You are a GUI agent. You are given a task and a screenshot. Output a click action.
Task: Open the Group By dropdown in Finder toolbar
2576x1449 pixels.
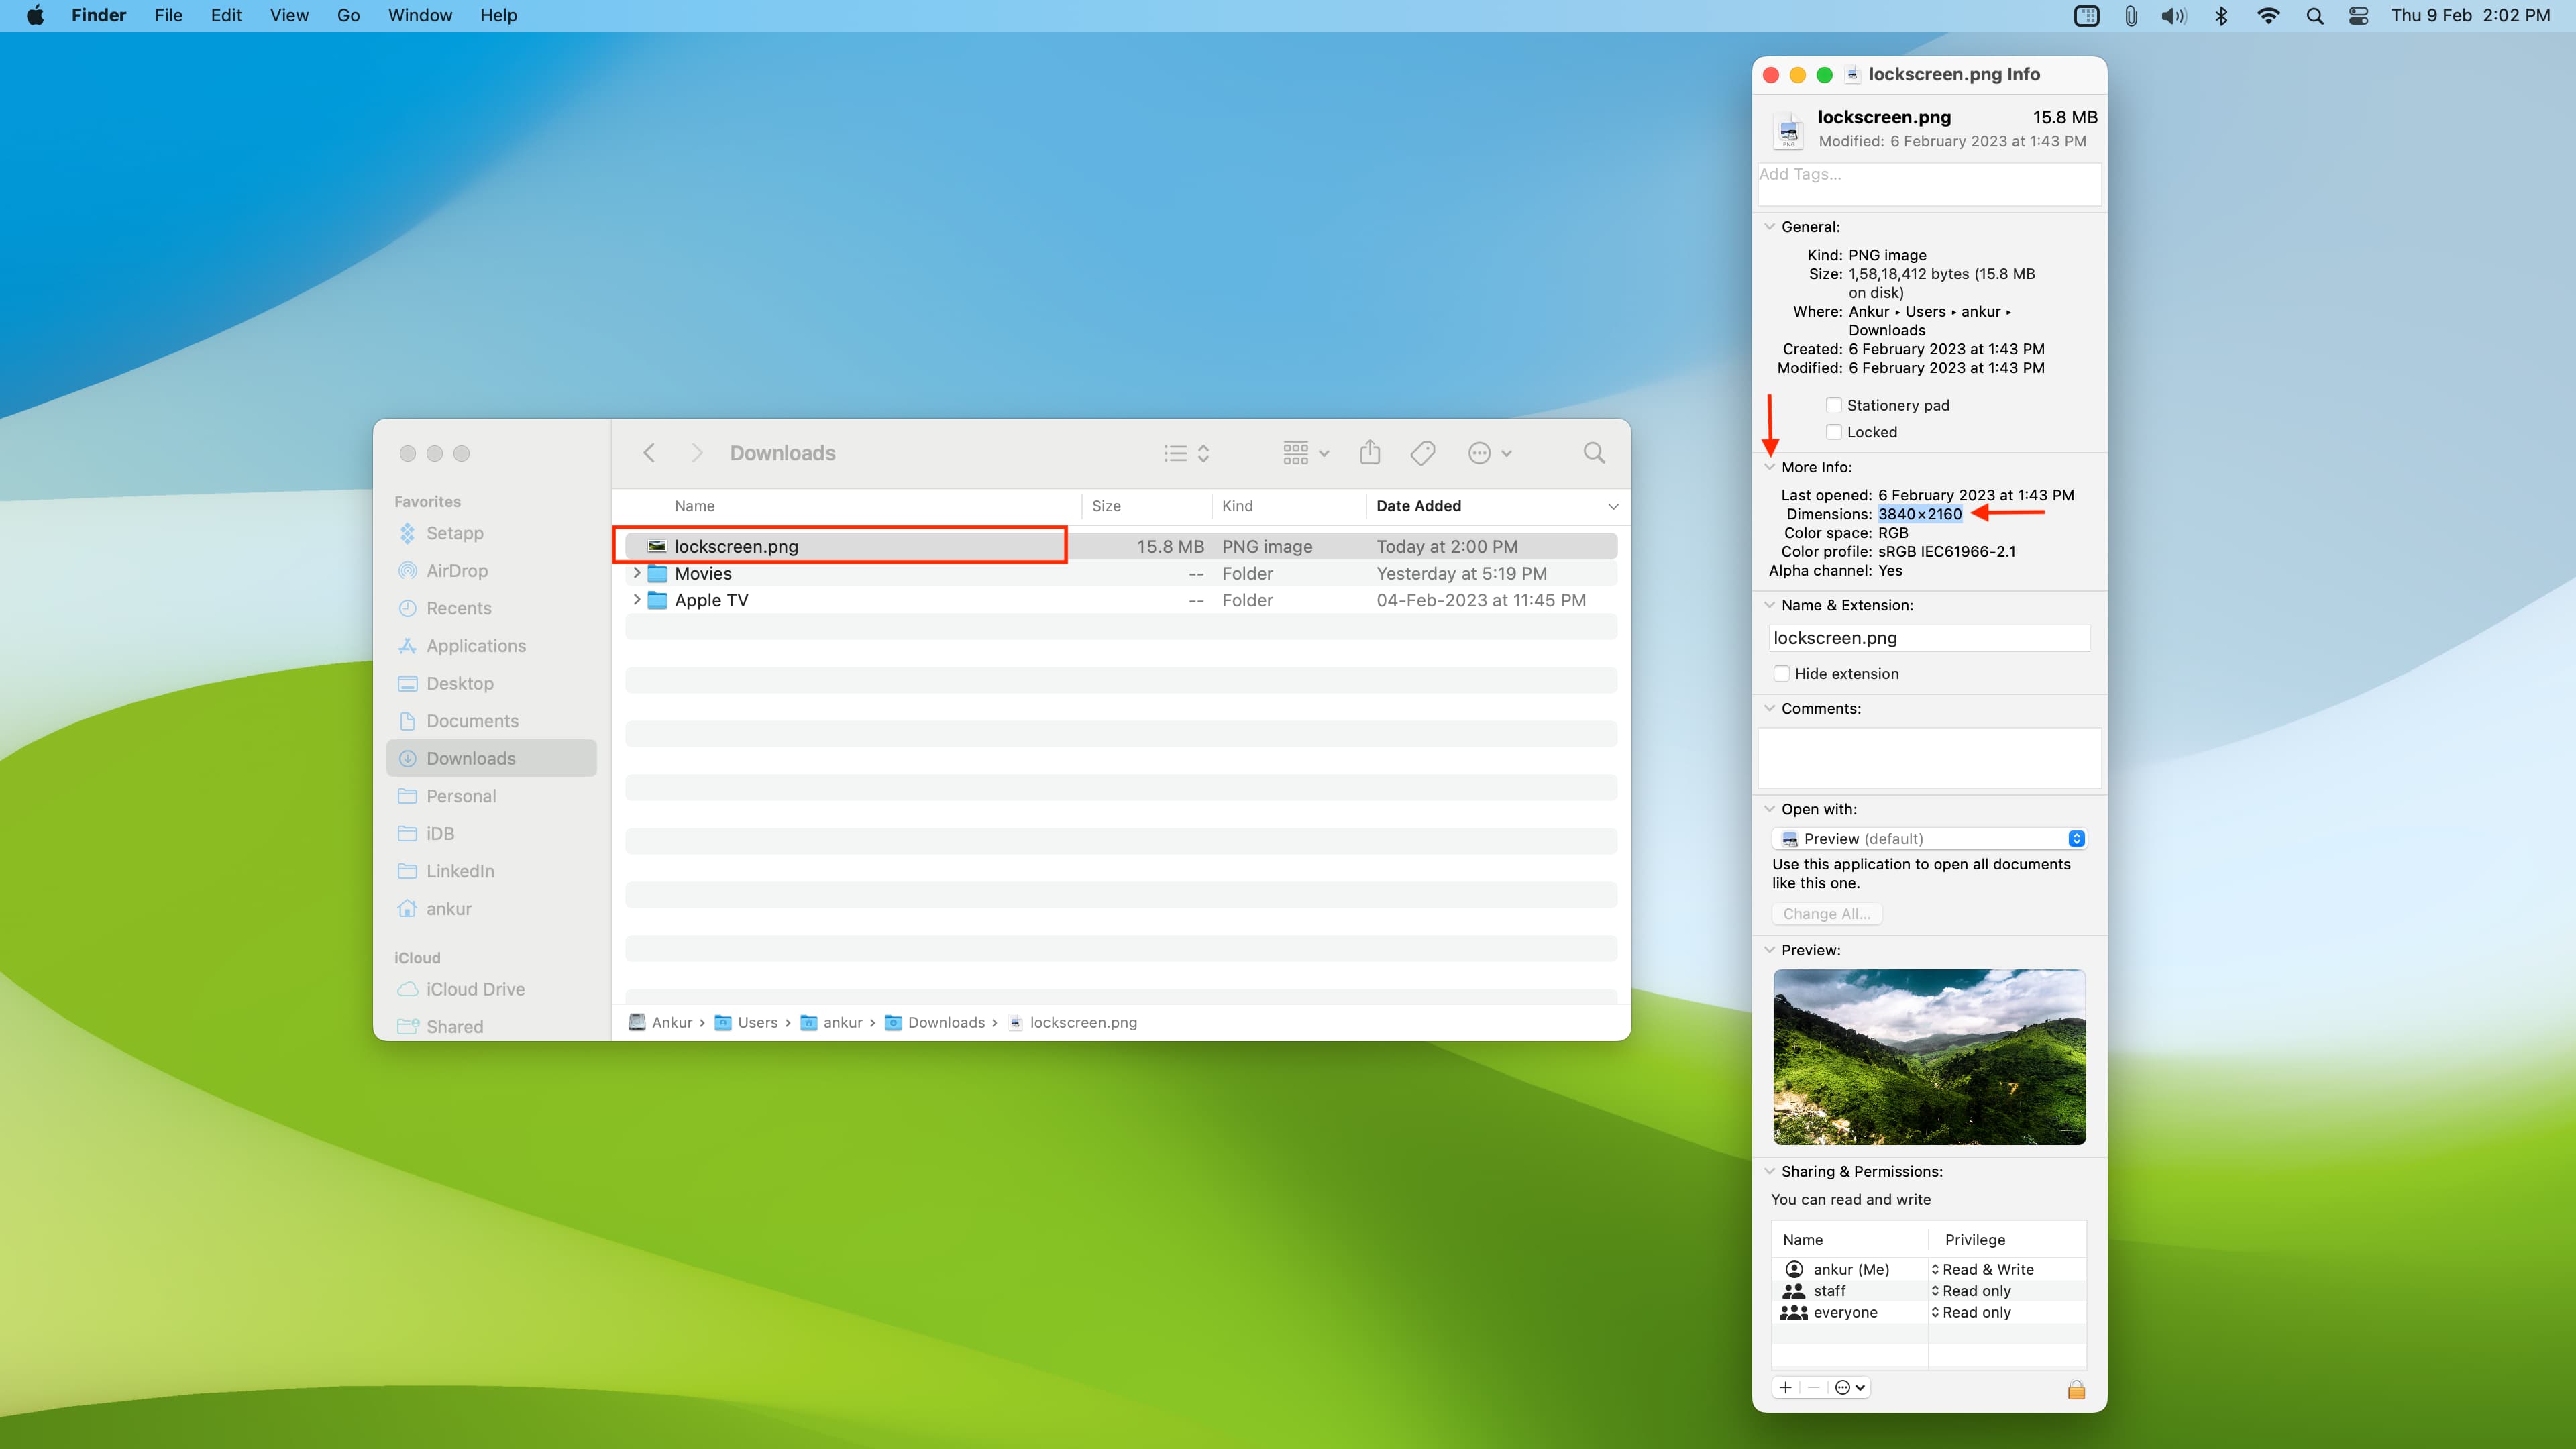coord(1306,453)
